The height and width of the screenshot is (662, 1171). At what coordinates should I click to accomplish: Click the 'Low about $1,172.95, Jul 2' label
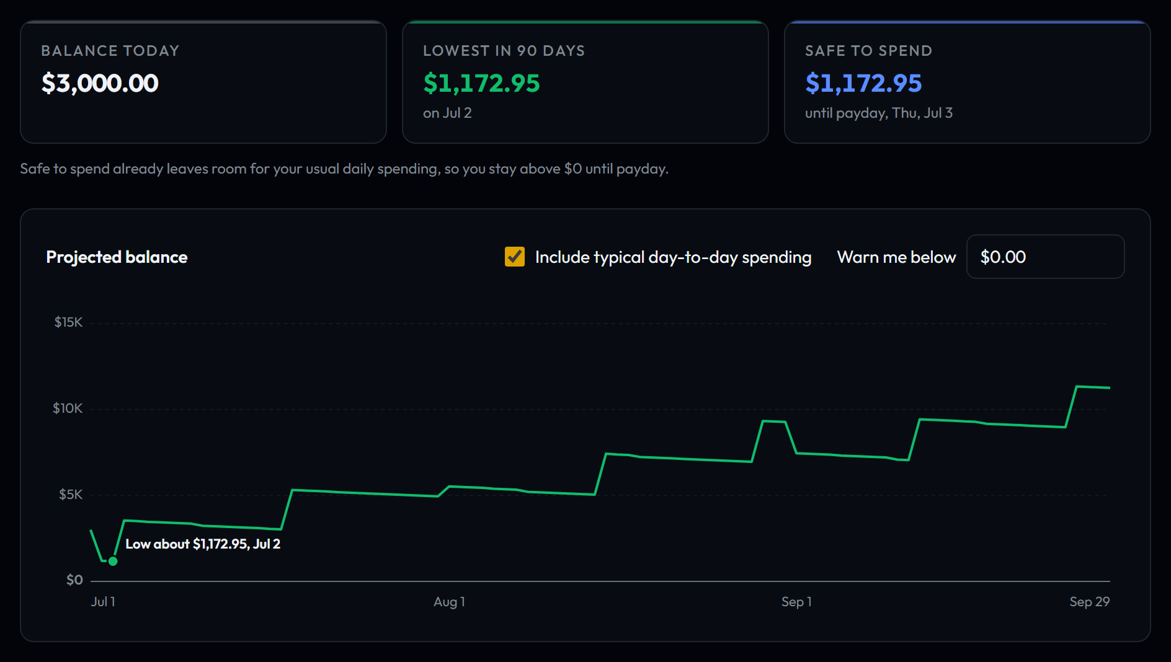tap(203, 544)
